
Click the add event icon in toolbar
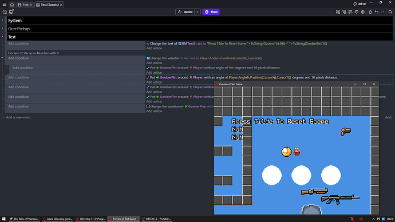(x=338, y=12)
